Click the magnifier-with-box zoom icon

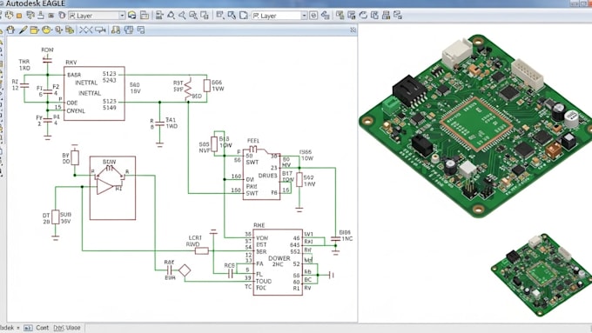click(193, 16)
